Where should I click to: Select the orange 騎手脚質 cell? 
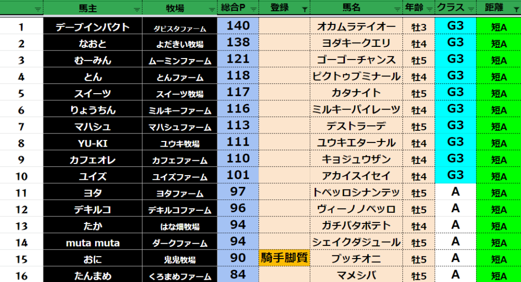coord(284,258)
